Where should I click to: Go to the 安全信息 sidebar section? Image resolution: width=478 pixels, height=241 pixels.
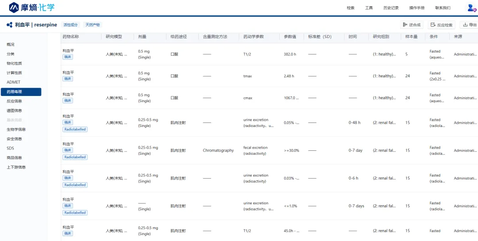[14, 139]
